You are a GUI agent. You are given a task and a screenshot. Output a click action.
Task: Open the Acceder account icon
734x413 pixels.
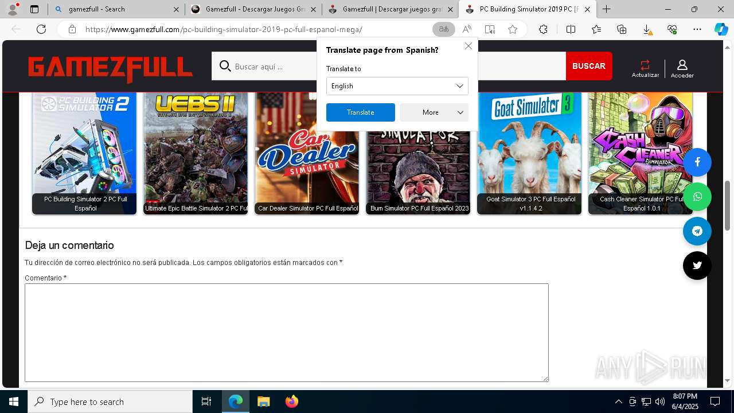tap(682, 68)
